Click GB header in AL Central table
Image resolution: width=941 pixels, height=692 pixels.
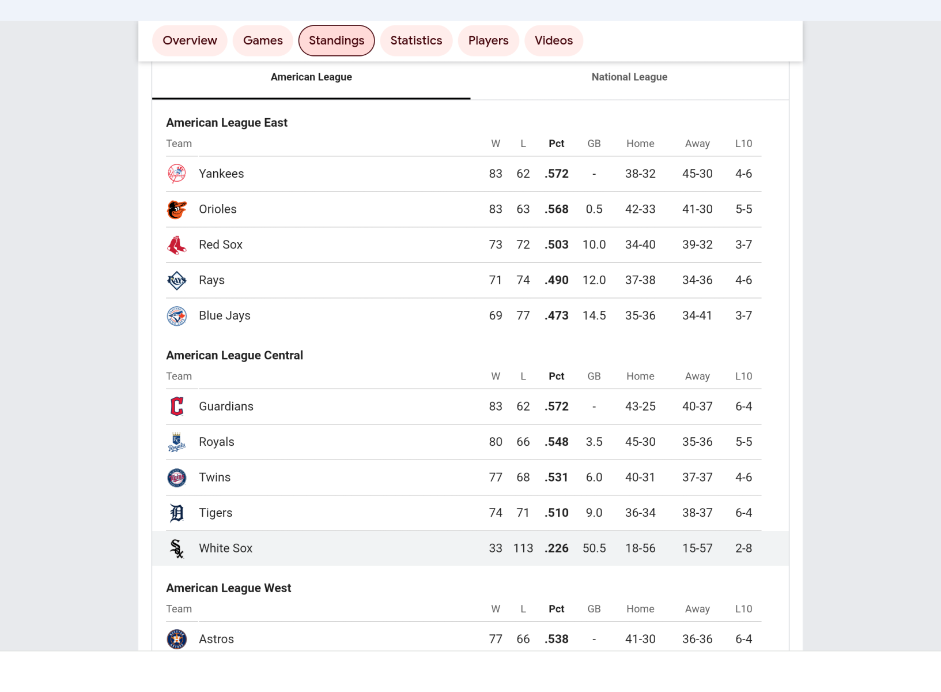click(594, 377)
